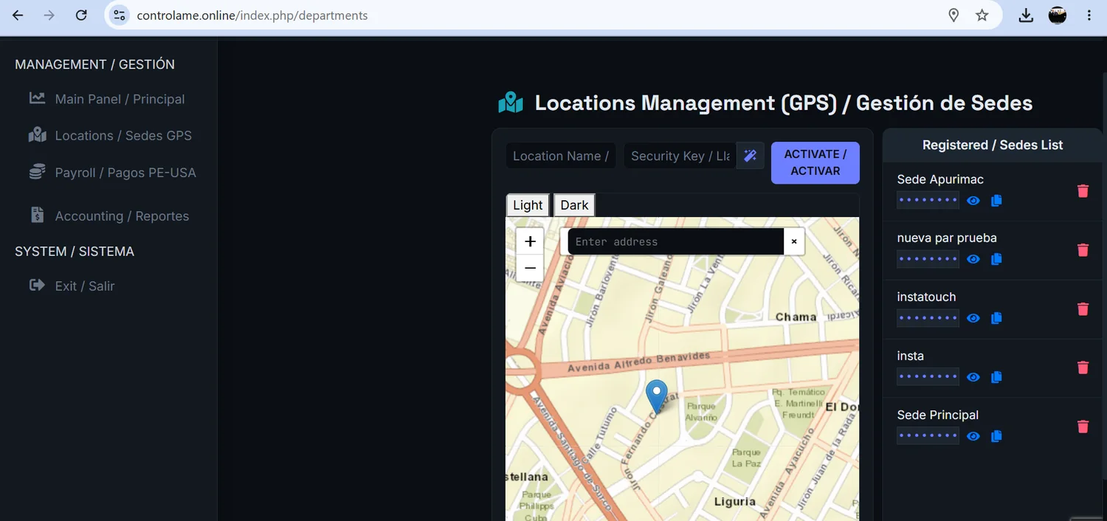Delete the nueva par prueba location
The height and width of the screenshot is (521, 1107).
tap(1083, 250)
